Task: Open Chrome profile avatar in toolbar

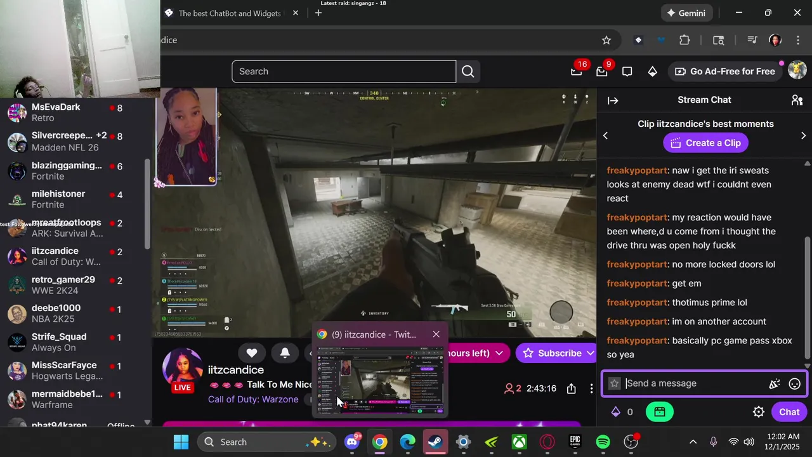Action: (775, 40)
